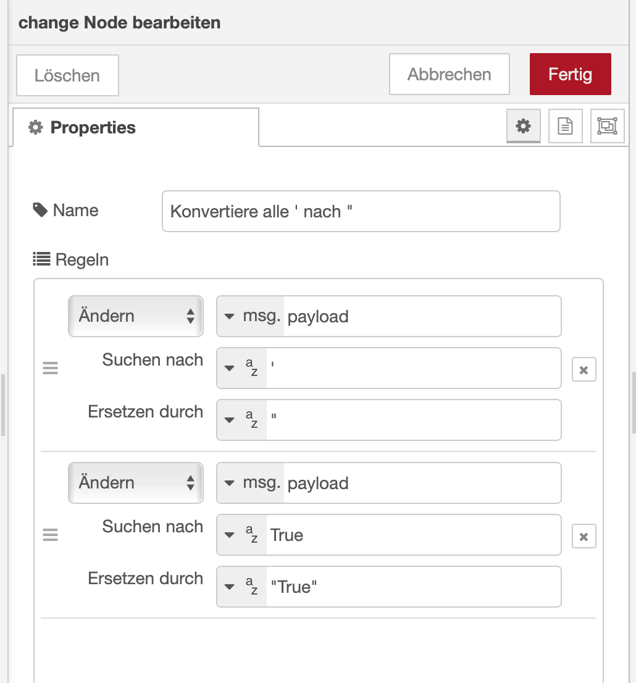Click the Abbrechen button

(x=449, y=74)
